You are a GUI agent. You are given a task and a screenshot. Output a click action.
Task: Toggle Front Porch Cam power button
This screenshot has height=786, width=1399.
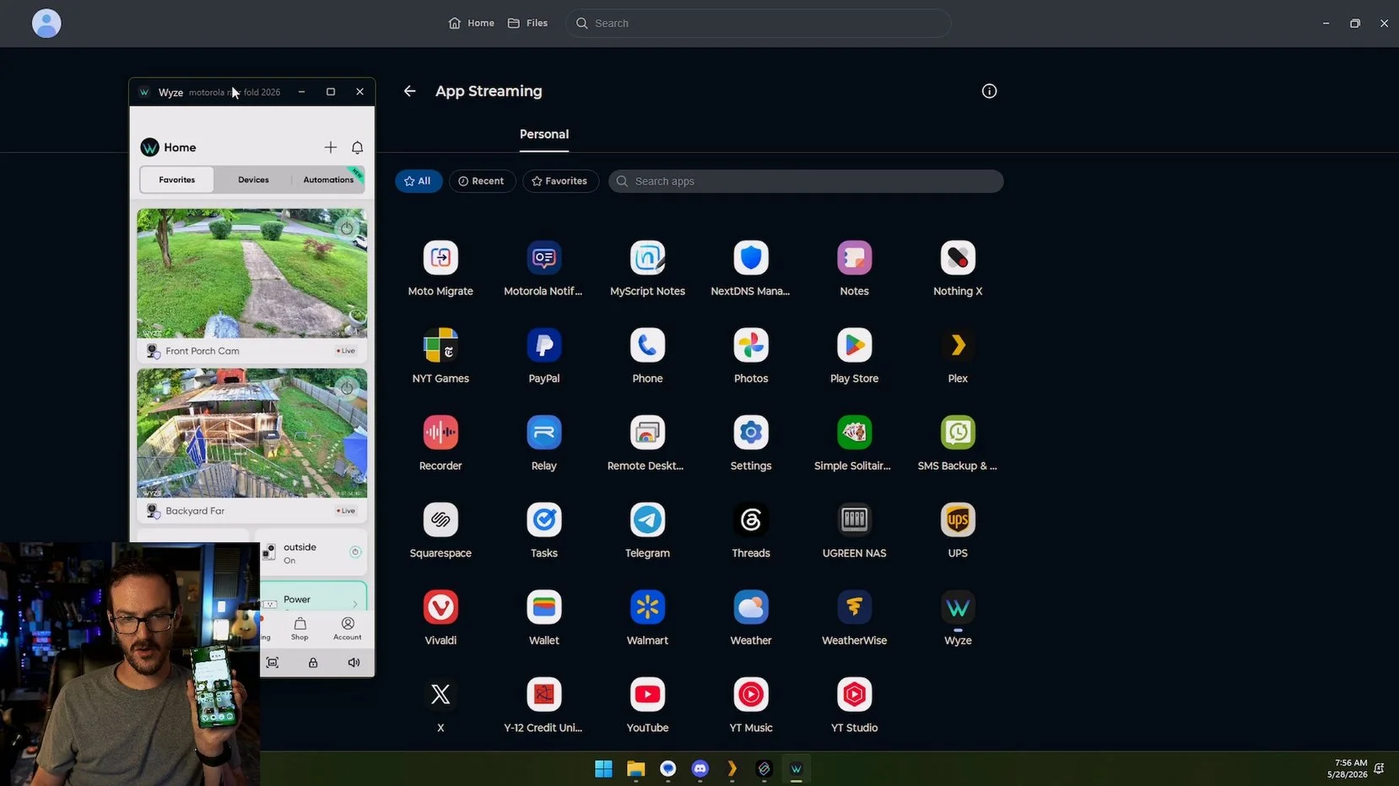347,229
